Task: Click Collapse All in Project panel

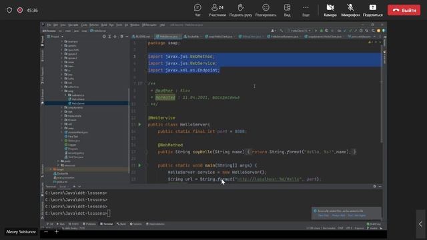Action: [115, 37]
